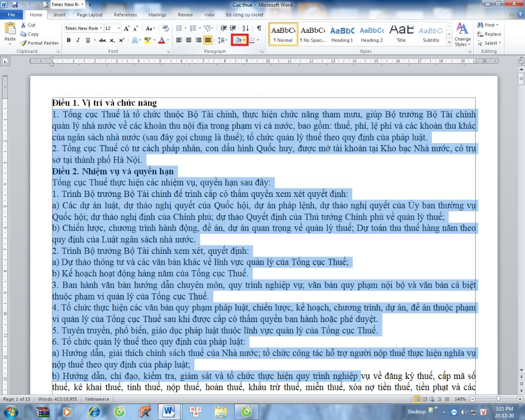Open the Line Spacing dropdown
Image resolution: width=525 pixels, height=420 pixels.
(222, 40)
